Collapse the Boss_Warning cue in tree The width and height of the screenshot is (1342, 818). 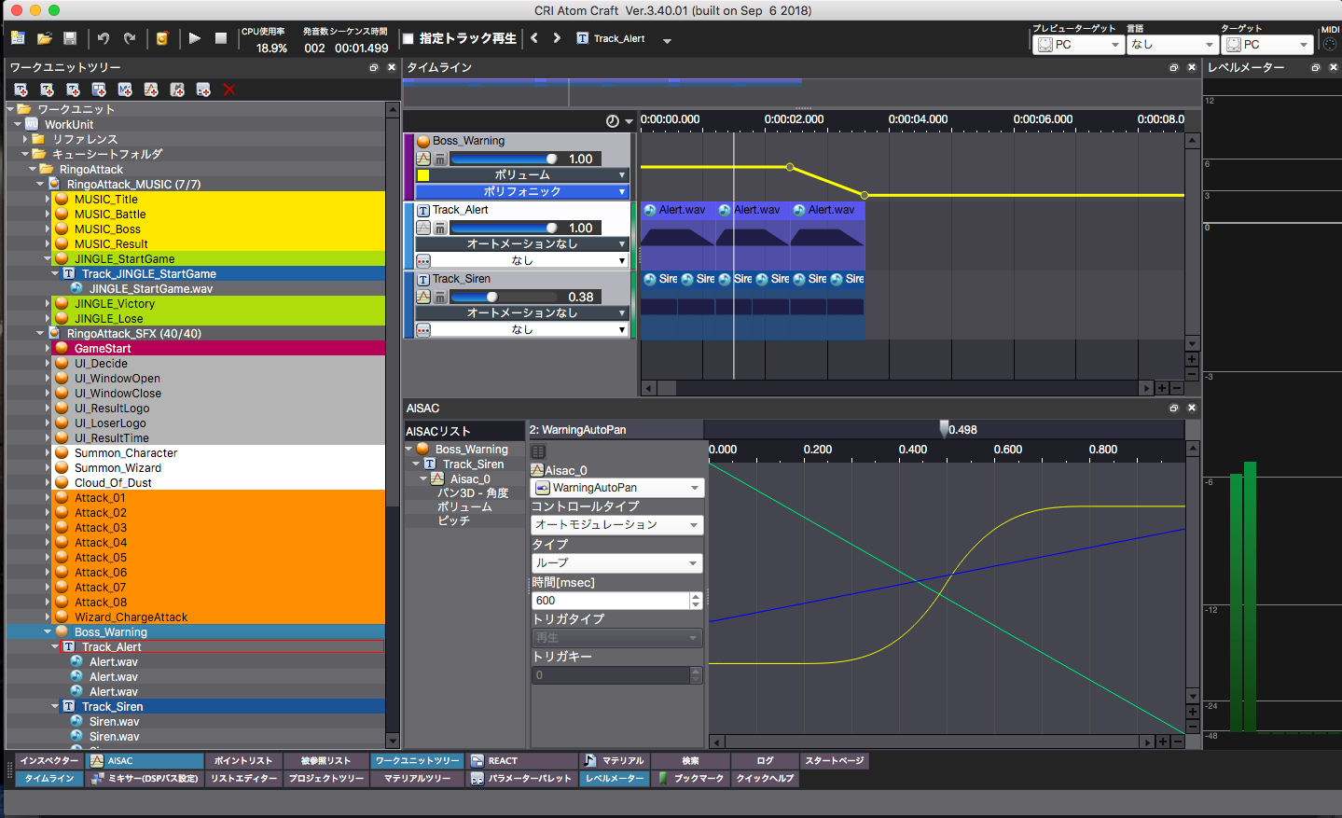pyautogui.click(x=48, y=632)
